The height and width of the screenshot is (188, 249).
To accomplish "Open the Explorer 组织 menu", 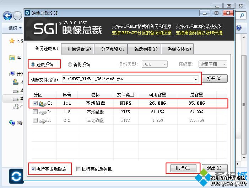I will point(15,28).
